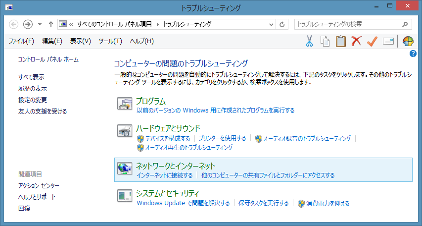
Task: Click トラブルシューティング in the breadcrumb
Action: [x=187, y=24]
